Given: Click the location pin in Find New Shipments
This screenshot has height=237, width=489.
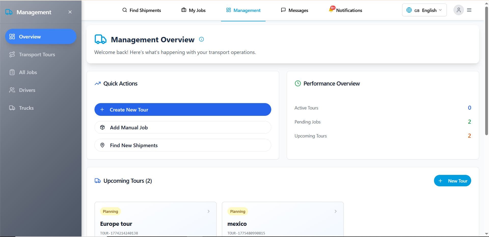Looking at the screenshot, I should 102,145.
